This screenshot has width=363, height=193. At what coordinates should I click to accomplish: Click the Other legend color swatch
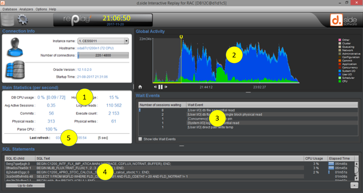tap(340, 40)
